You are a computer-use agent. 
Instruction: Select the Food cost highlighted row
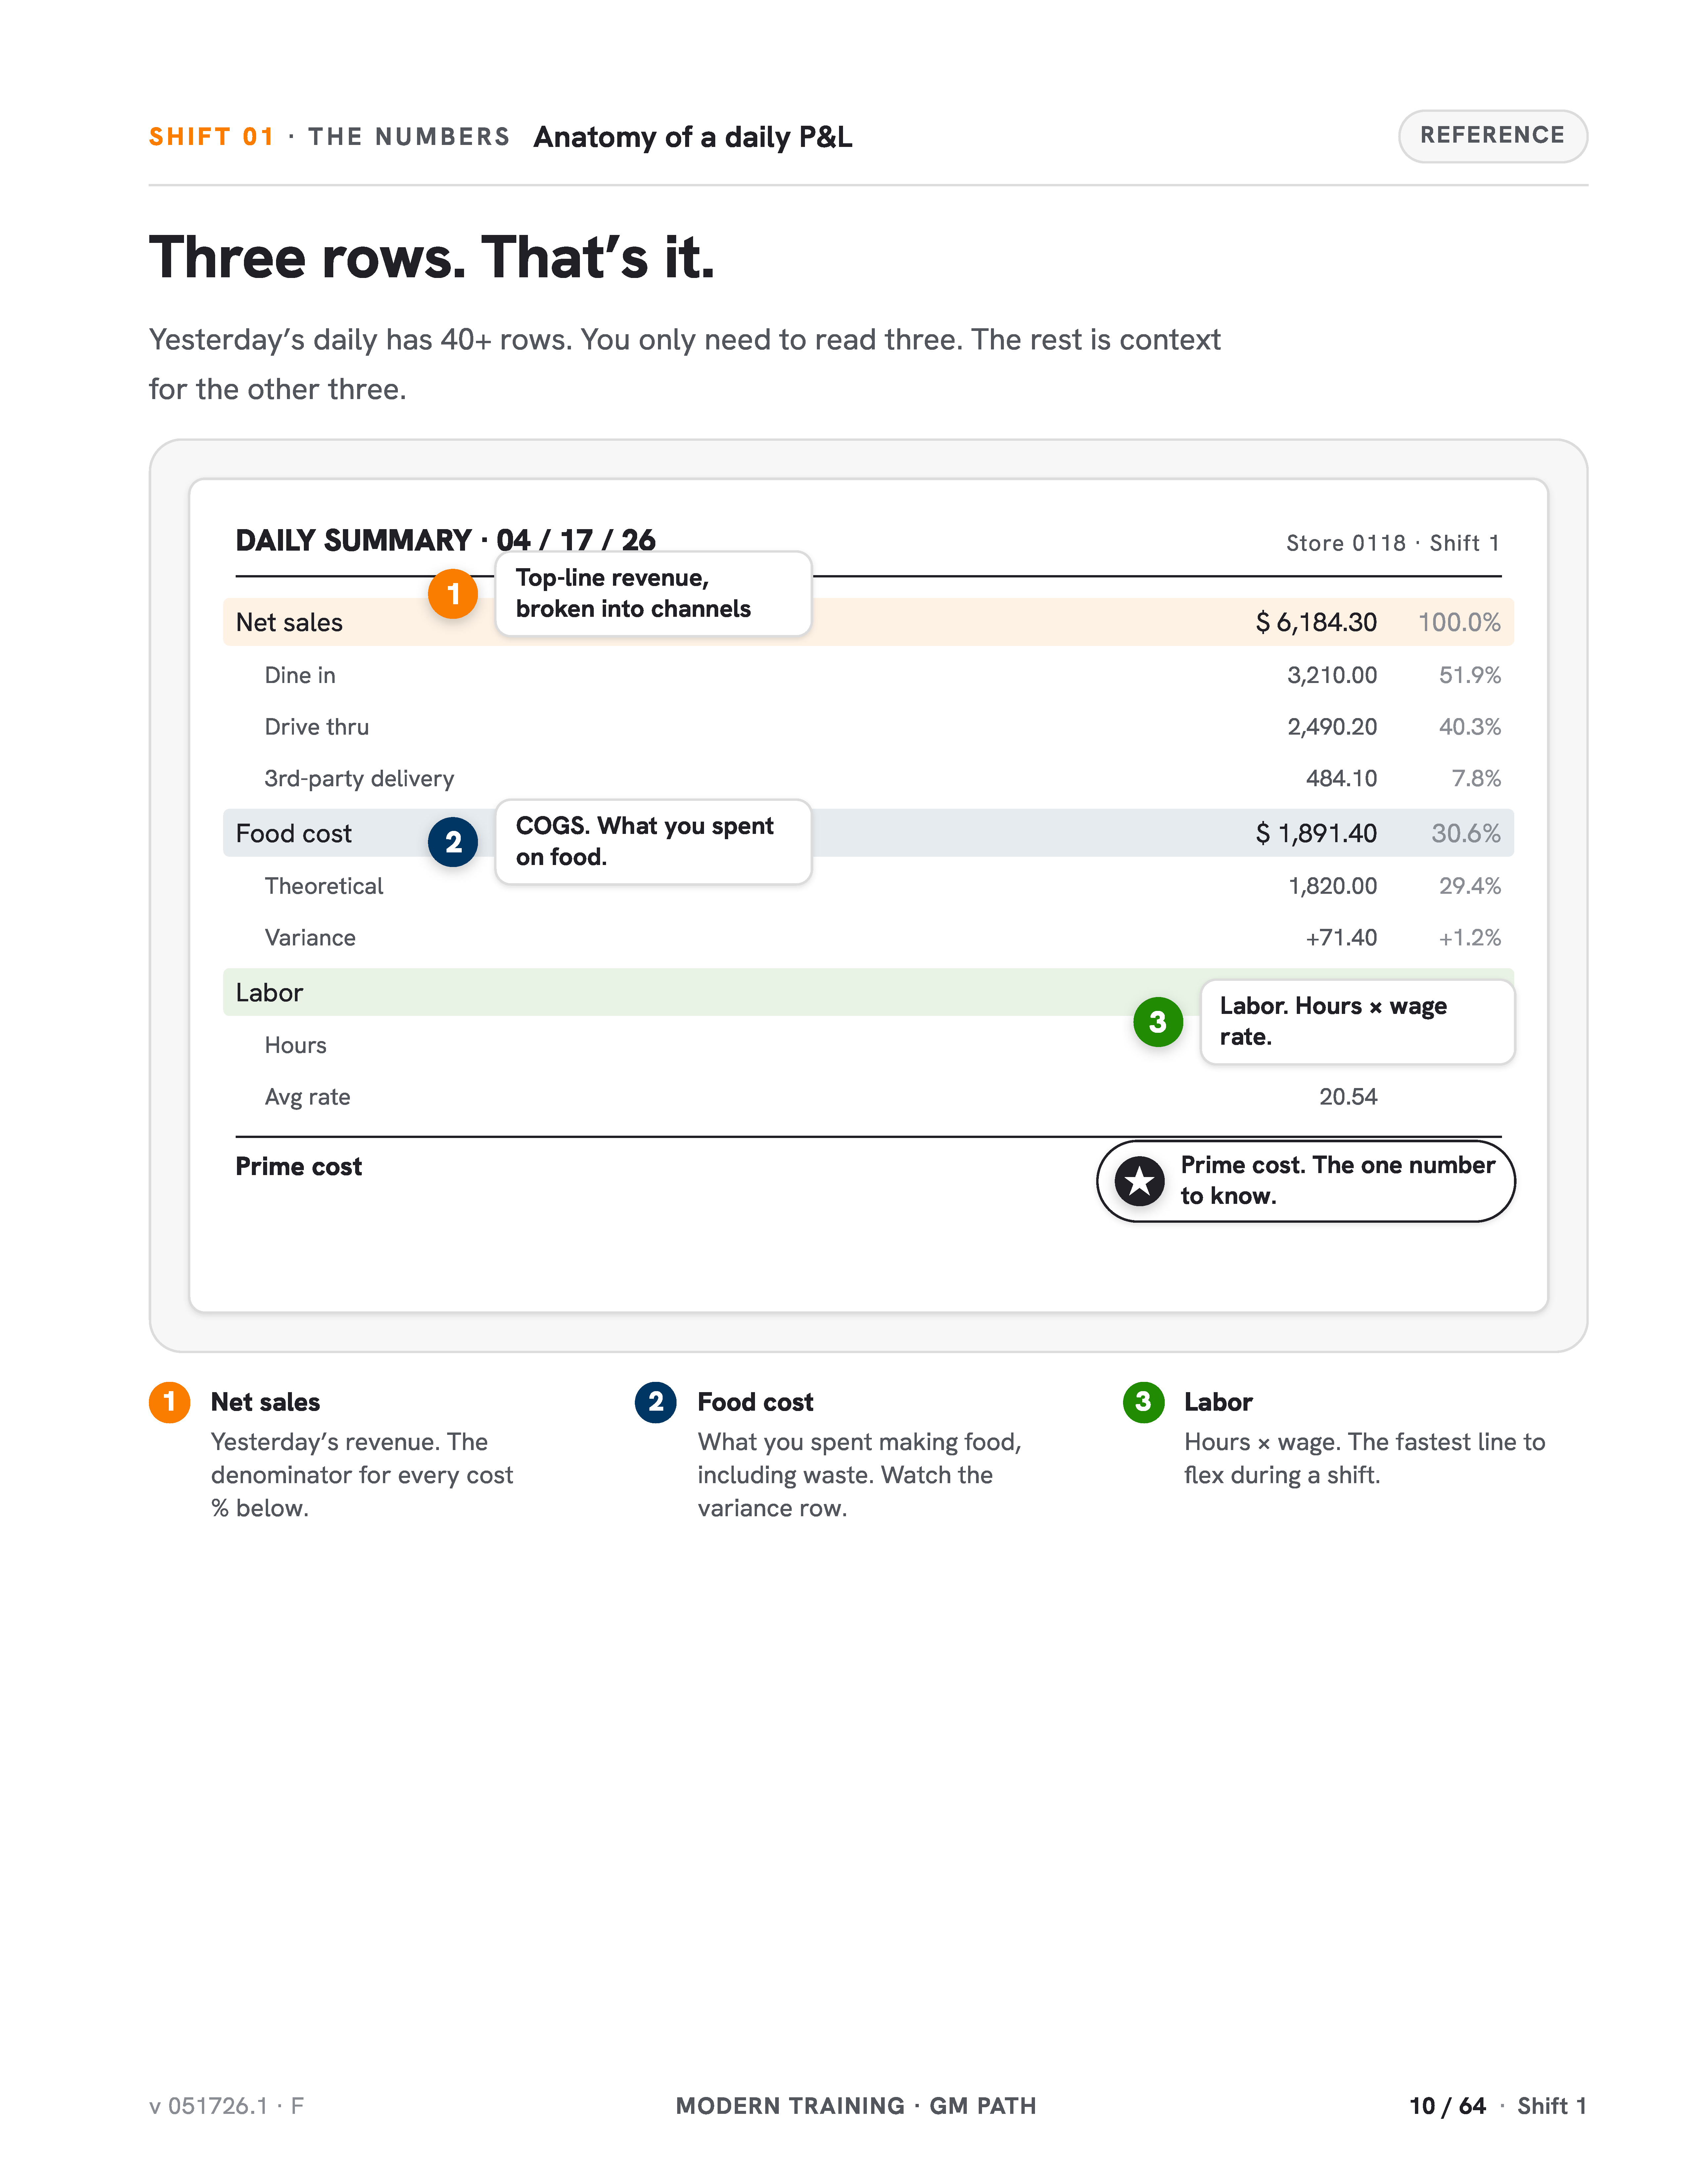(x=868, y=833)
